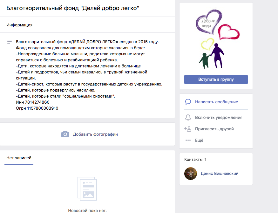Click the bell notifications icon
This screenshot has height=213, width=278.
(188, 118)
